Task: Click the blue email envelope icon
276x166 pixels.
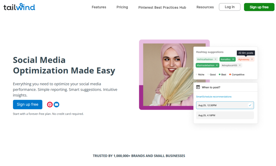Action: [56, 104]
